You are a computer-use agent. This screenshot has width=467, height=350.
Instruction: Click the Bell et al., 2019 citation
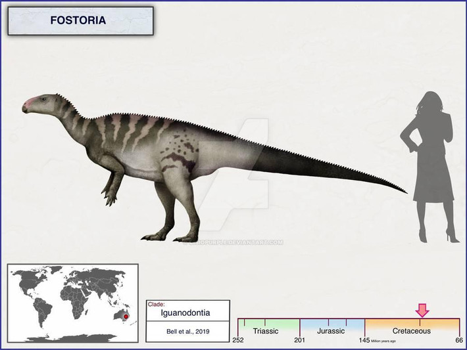pos(187,332)
